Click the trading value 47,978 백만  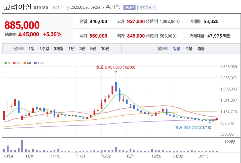click(219, 36)
